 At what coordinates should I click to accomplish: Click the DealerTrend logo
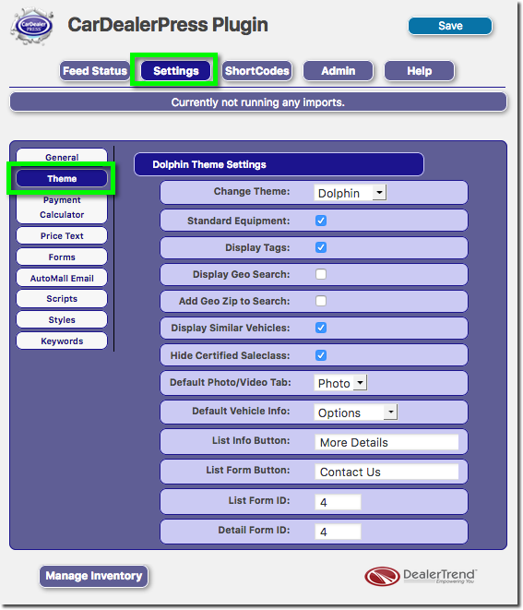421,576
